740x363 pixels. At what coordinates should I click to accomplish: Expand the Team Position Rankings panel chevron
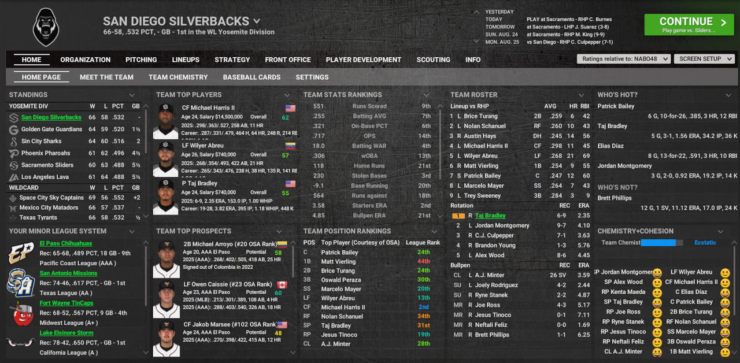434,232
